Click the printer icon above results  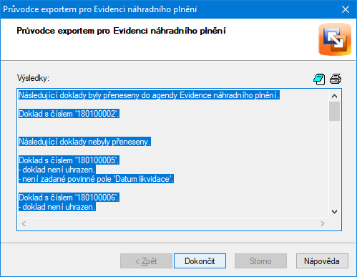[x=336, y=79]
